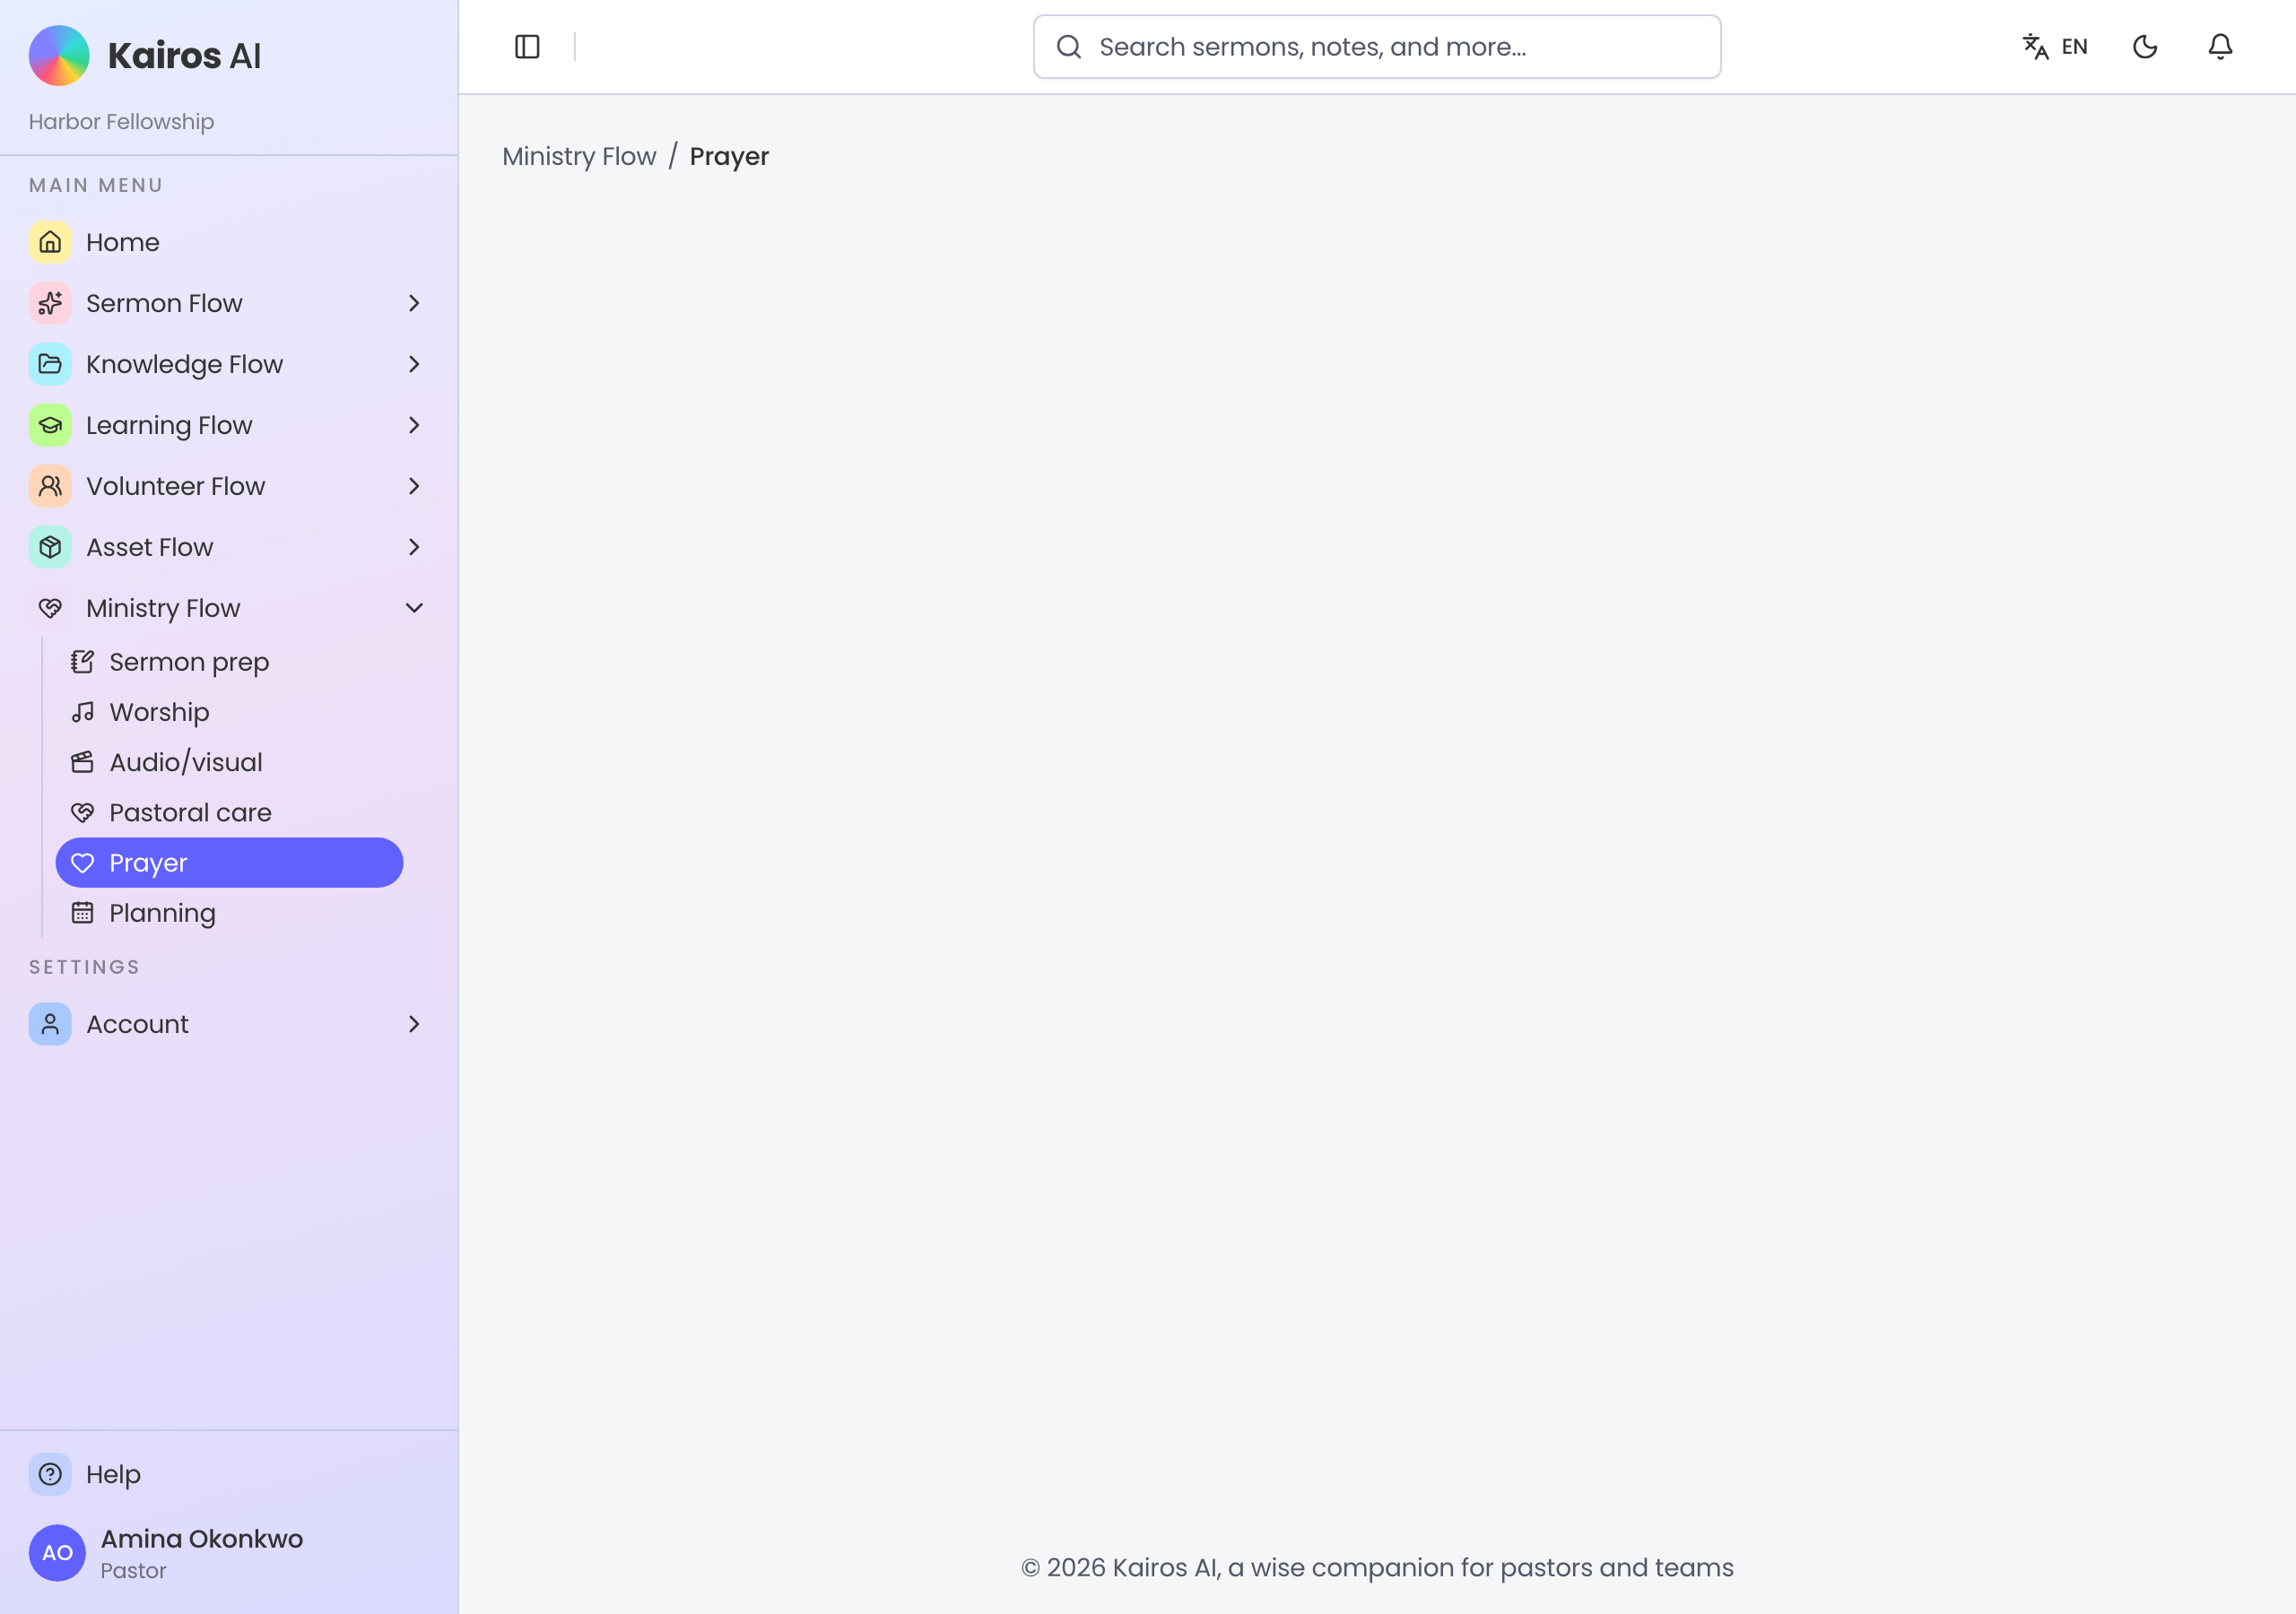Viewport: 2296px width, 1614px height.
Task: Click the Planning calendar icon
Action: pyautogui.click(x=82, y=913)
